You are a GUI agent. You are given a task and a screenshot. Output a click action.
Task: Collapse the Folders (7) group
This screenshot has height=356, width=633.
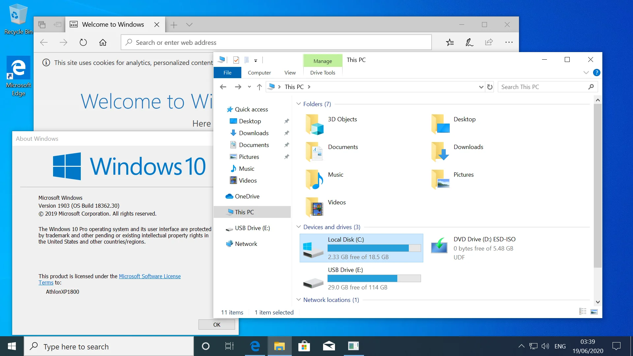point(298,104)
